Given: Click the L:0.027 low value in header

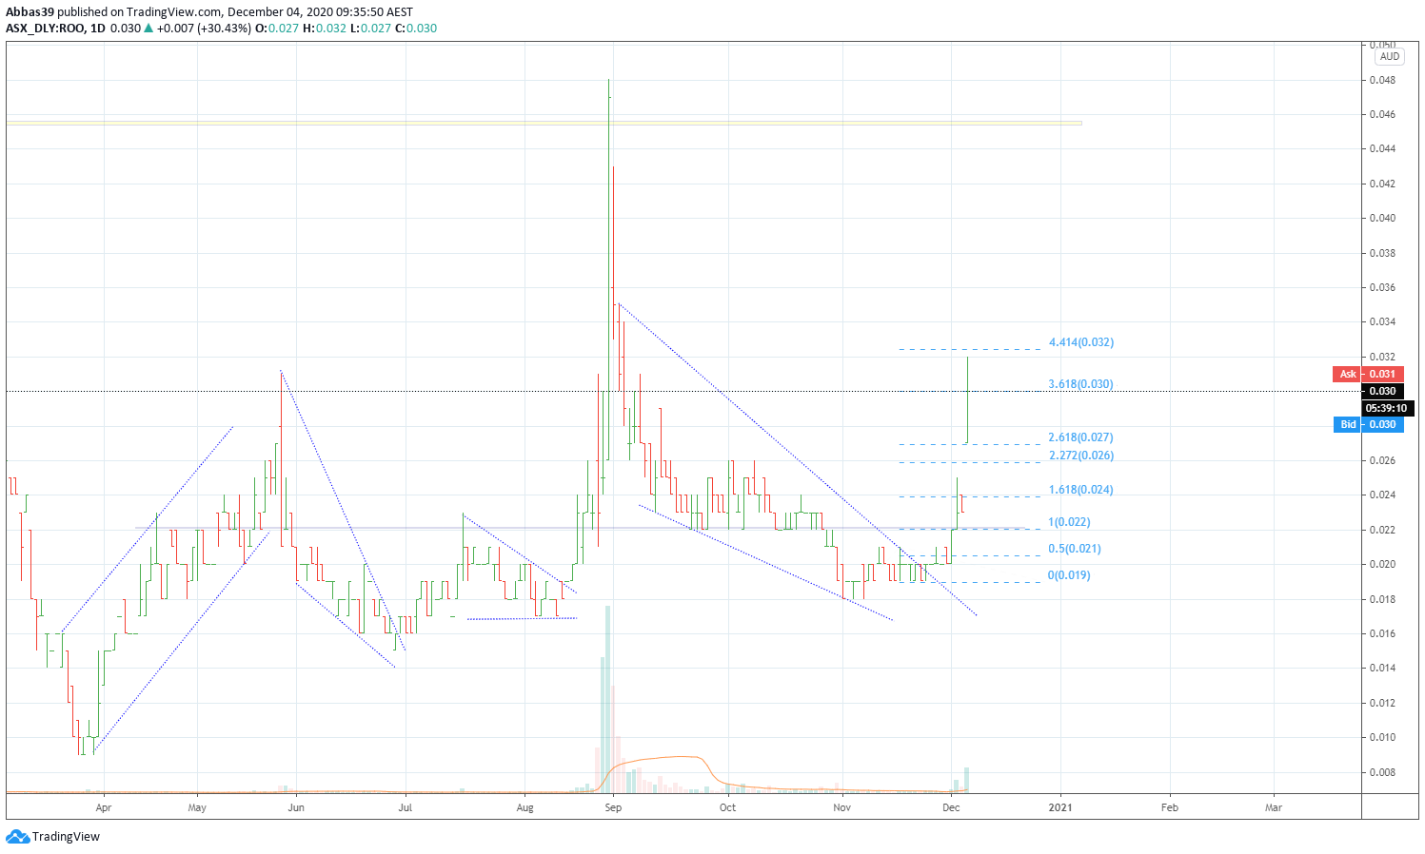Looking at the screenshot, I should tap(370, 29).
